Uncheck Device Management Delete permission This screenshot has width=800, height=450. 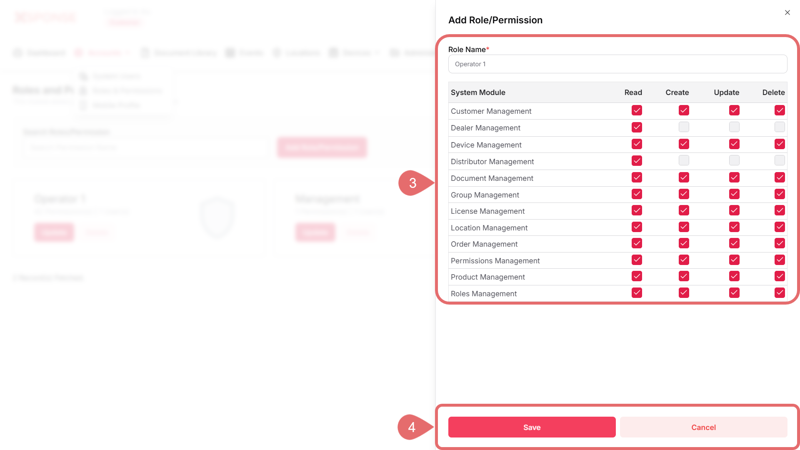click(780, 144)
